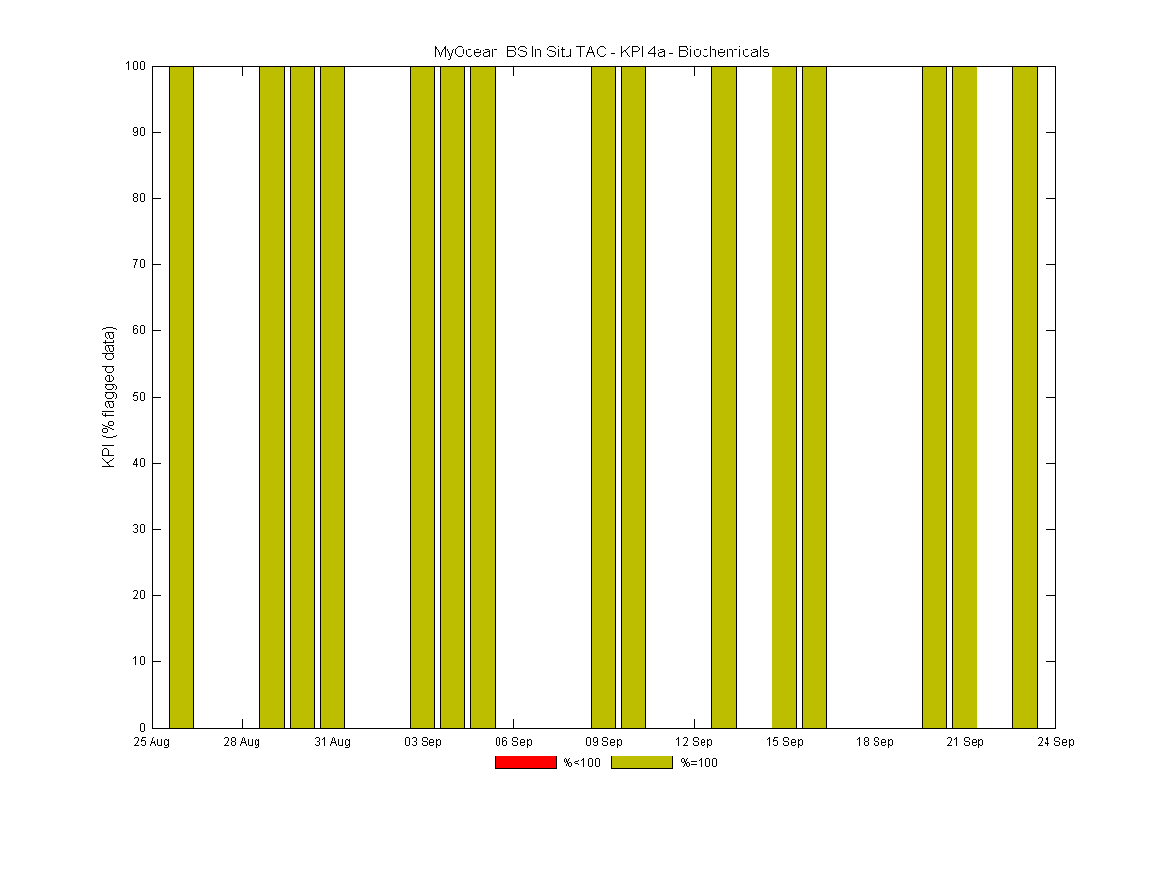Click the x-axis label '09 Sep'
This screenshot has width=1166, height=874.
[x=603, y=742]
